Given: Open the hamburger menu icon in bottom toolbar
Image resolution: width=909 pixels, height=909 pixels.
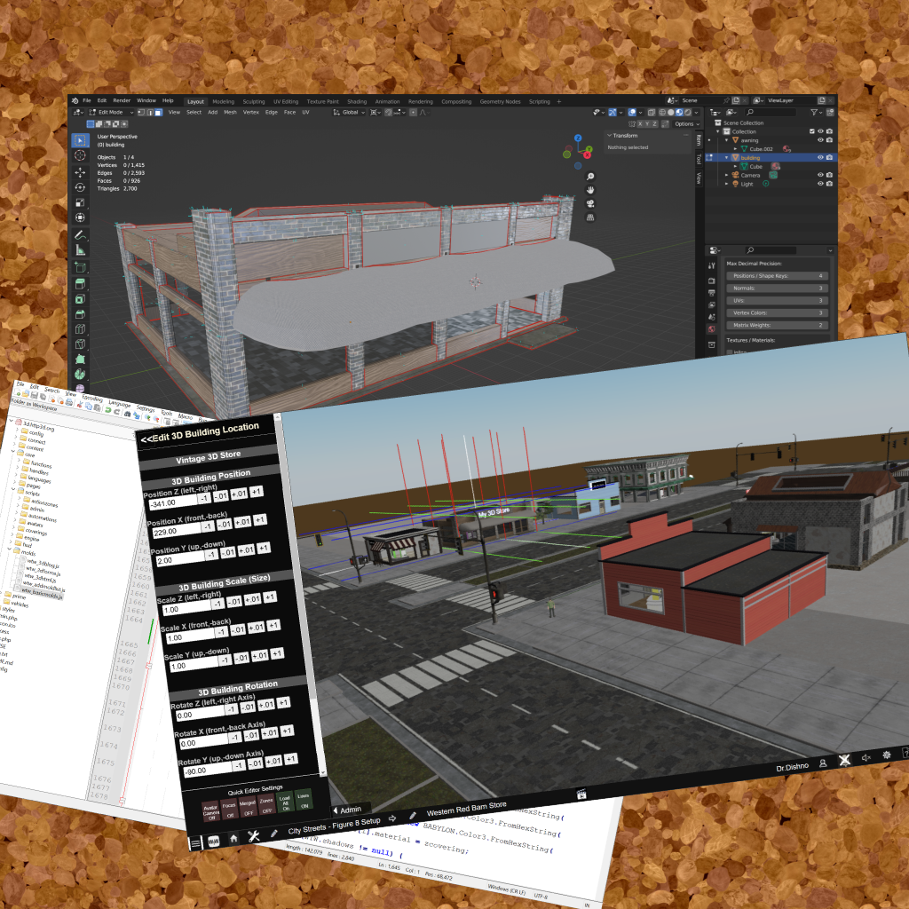Looking at the screenshot, I should (x=195, y=843).
